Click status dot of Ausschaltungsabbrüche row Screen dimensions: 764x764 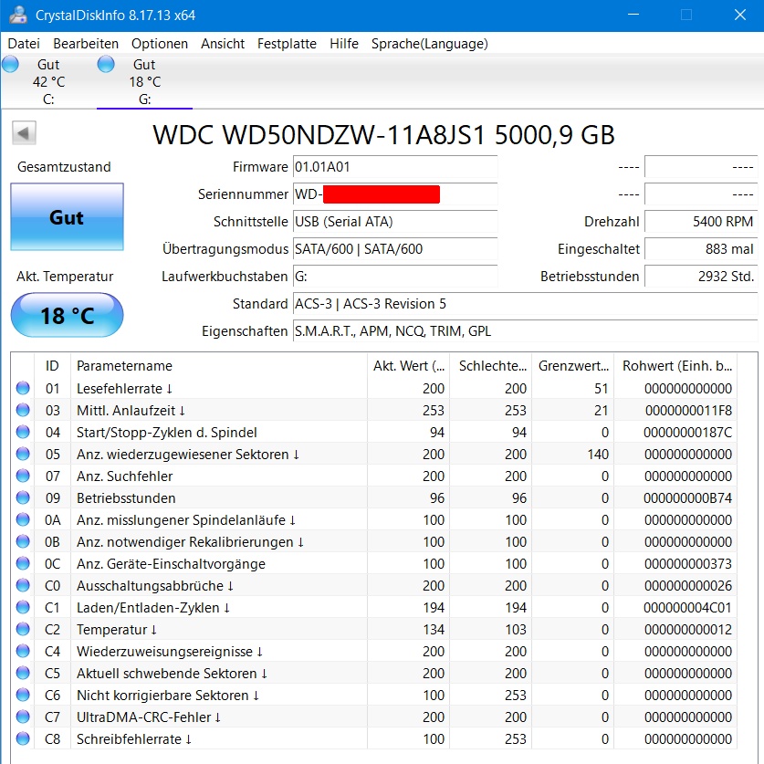click(x=23, y=585)
